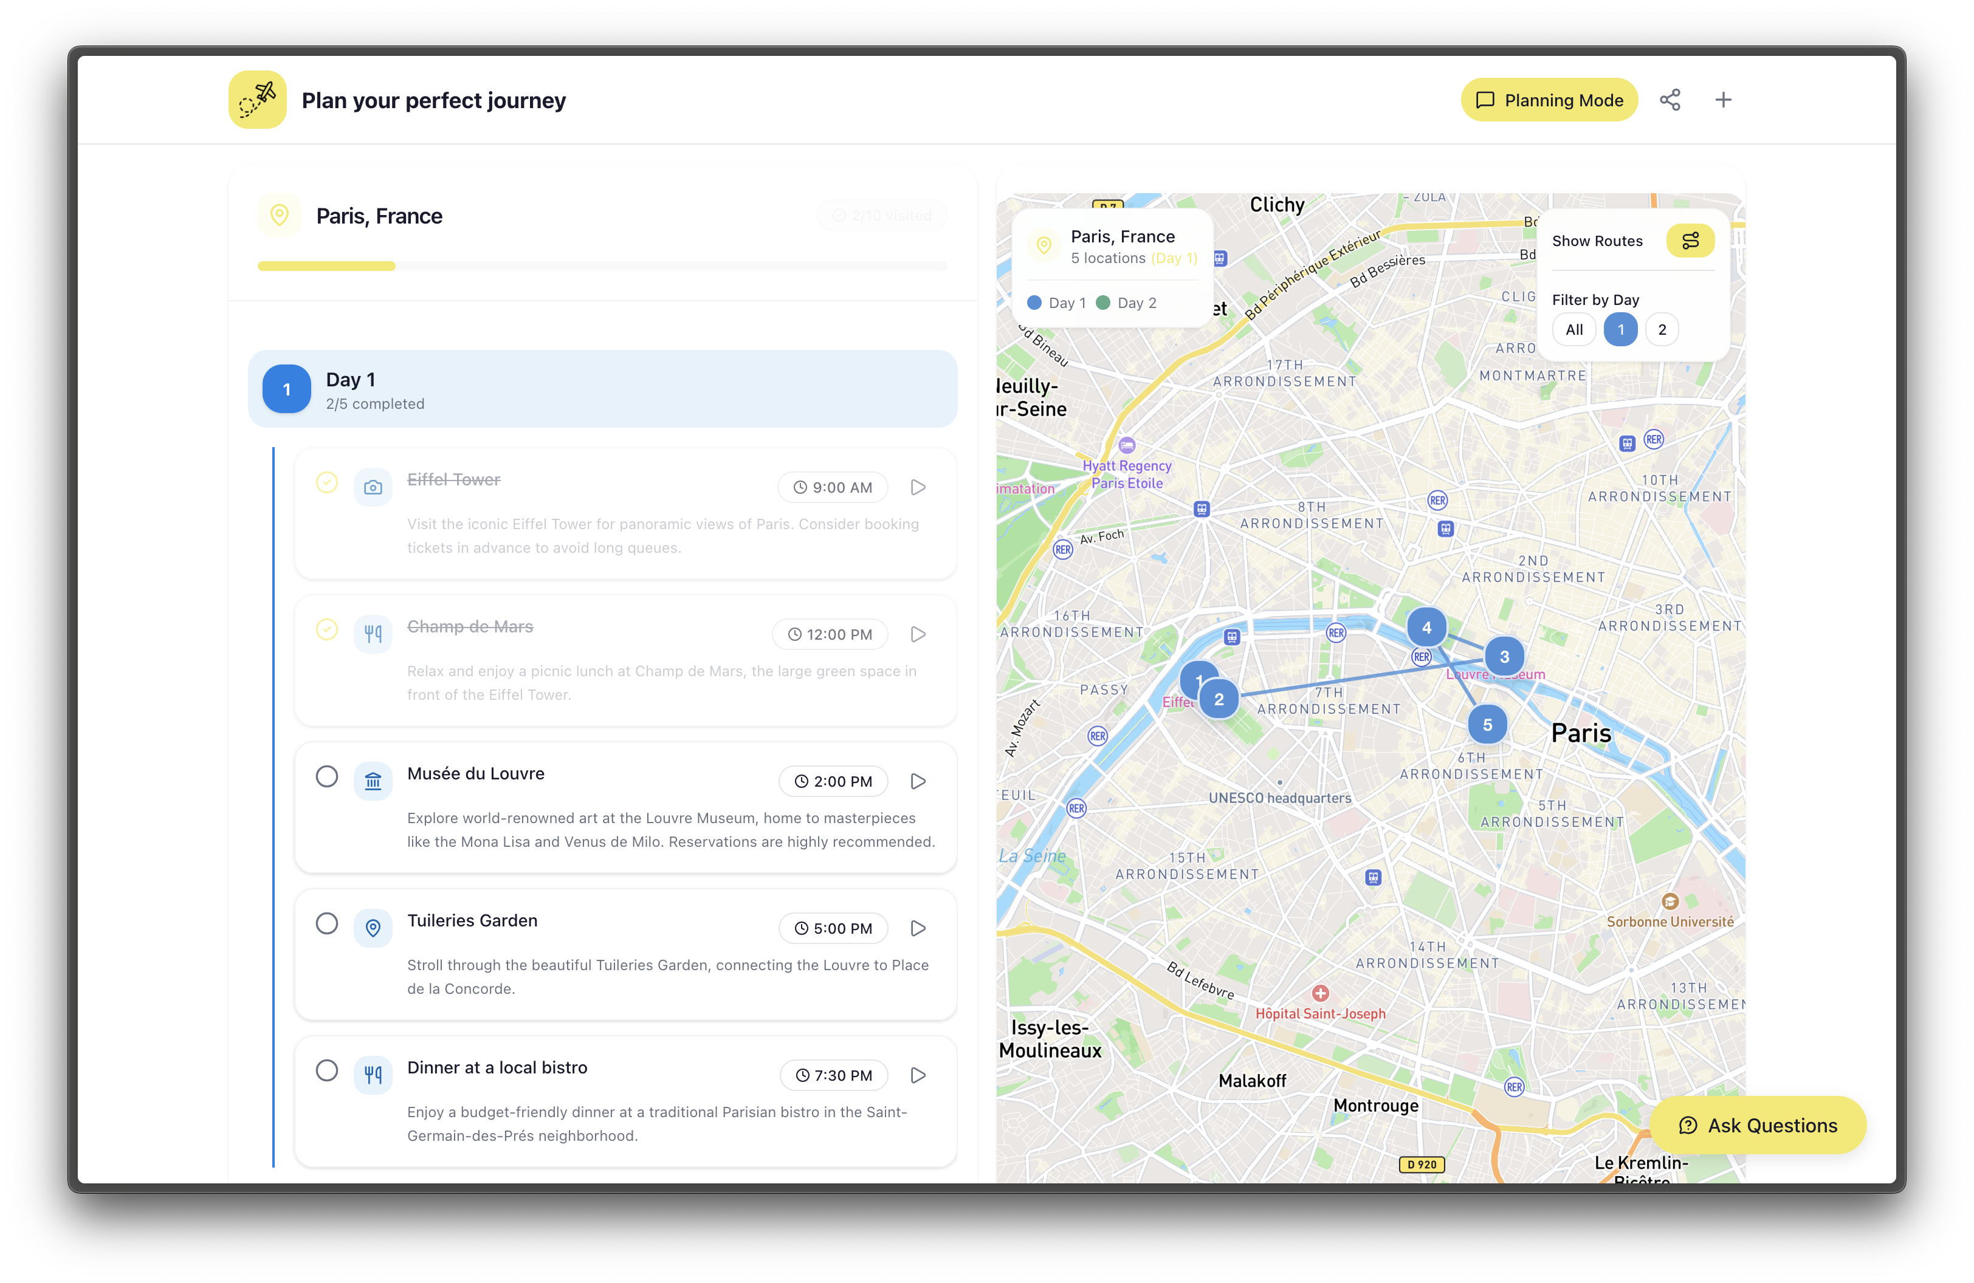The width and height of the screenshot is (1974, 1283).
Task: Click the plus icon to add trip
Action: [1722, 100]
